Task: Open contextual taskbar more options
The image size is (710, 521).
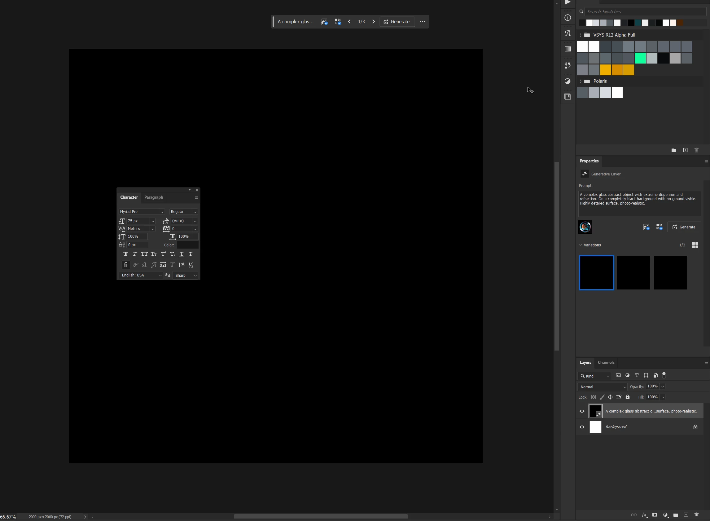Action: (x=423, y=22)
